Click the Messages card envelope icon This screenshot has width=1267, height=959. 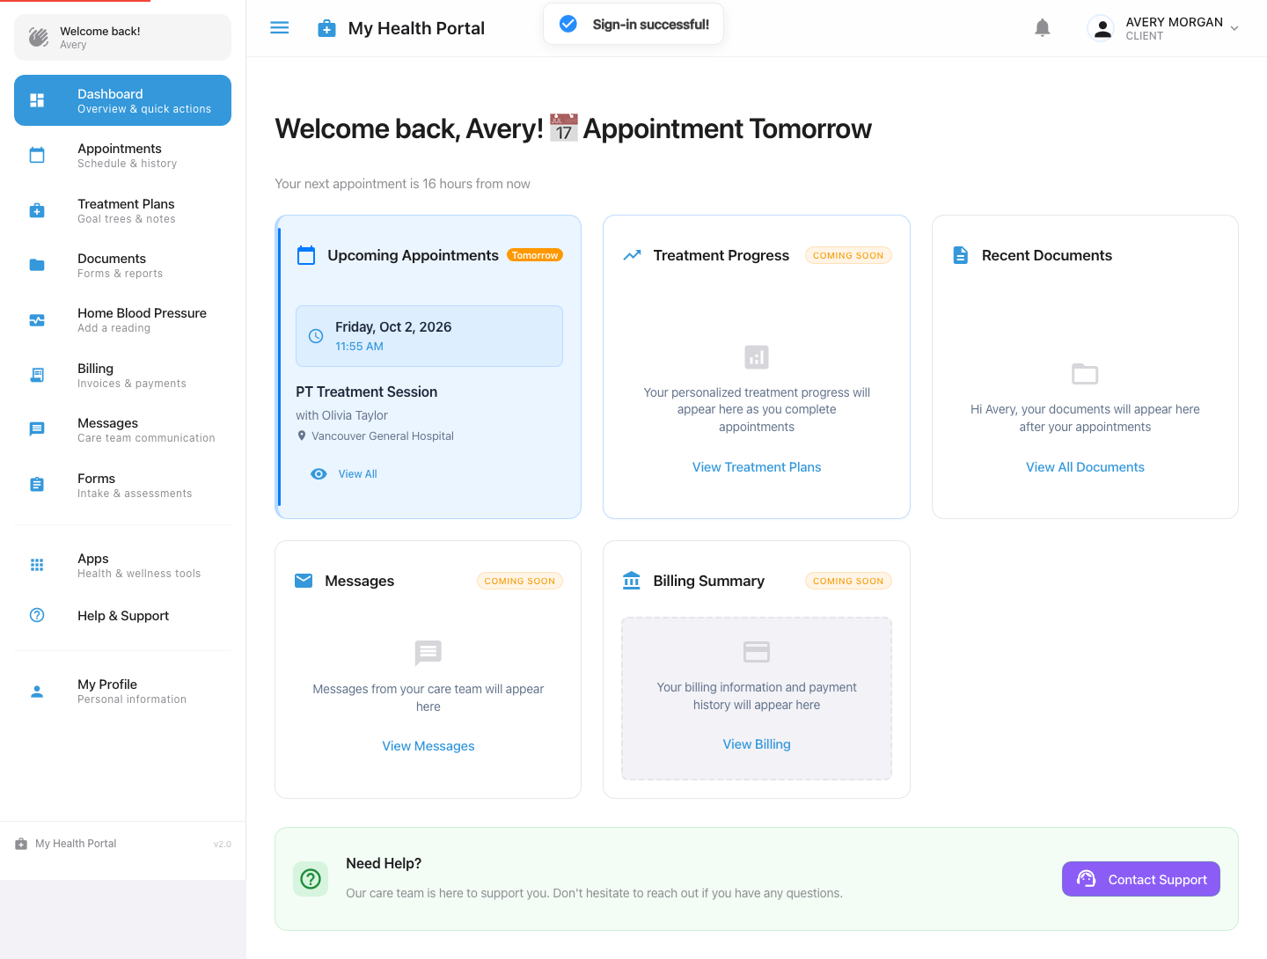click(304, 581)
